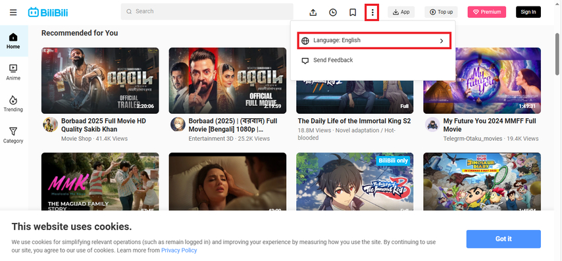Click title Borbaad 2025 Full Movie HD Quality
This screenshot has width=562, height=261.
pos(103,125)
